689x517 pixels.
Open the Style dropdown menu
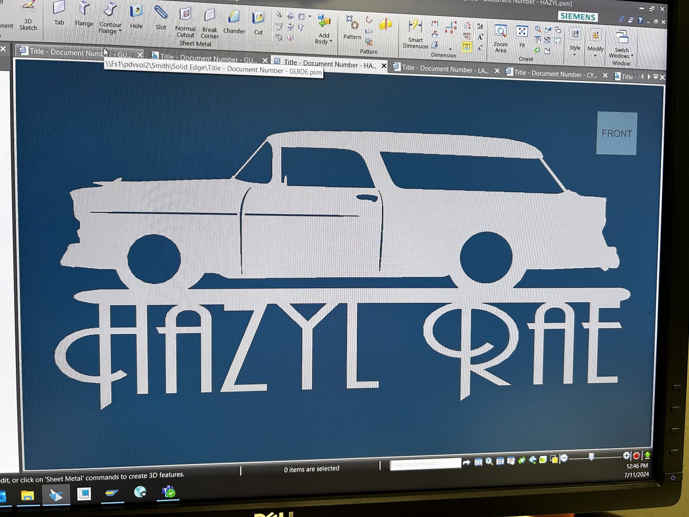tap(575, 54)
